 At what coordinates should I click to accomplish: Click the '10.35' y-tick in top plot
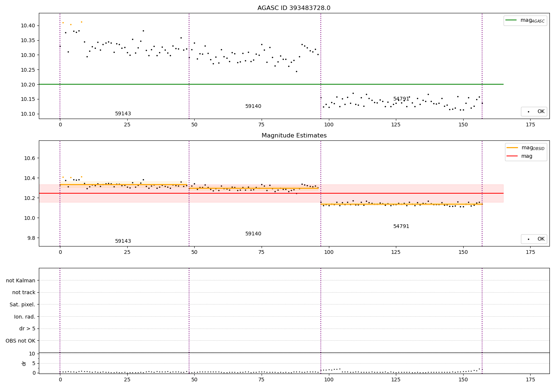tap(28, 40)
